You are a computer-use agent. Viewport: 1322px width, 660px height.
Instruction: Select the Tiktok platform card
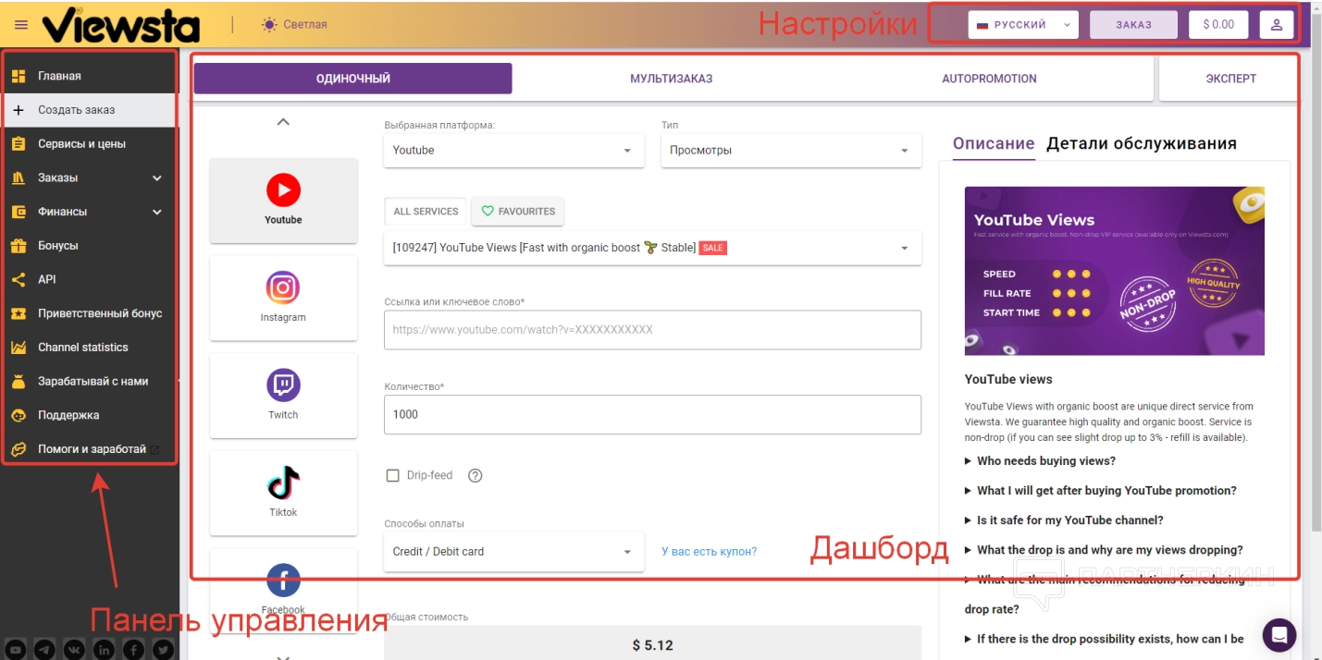coord(283,493)
